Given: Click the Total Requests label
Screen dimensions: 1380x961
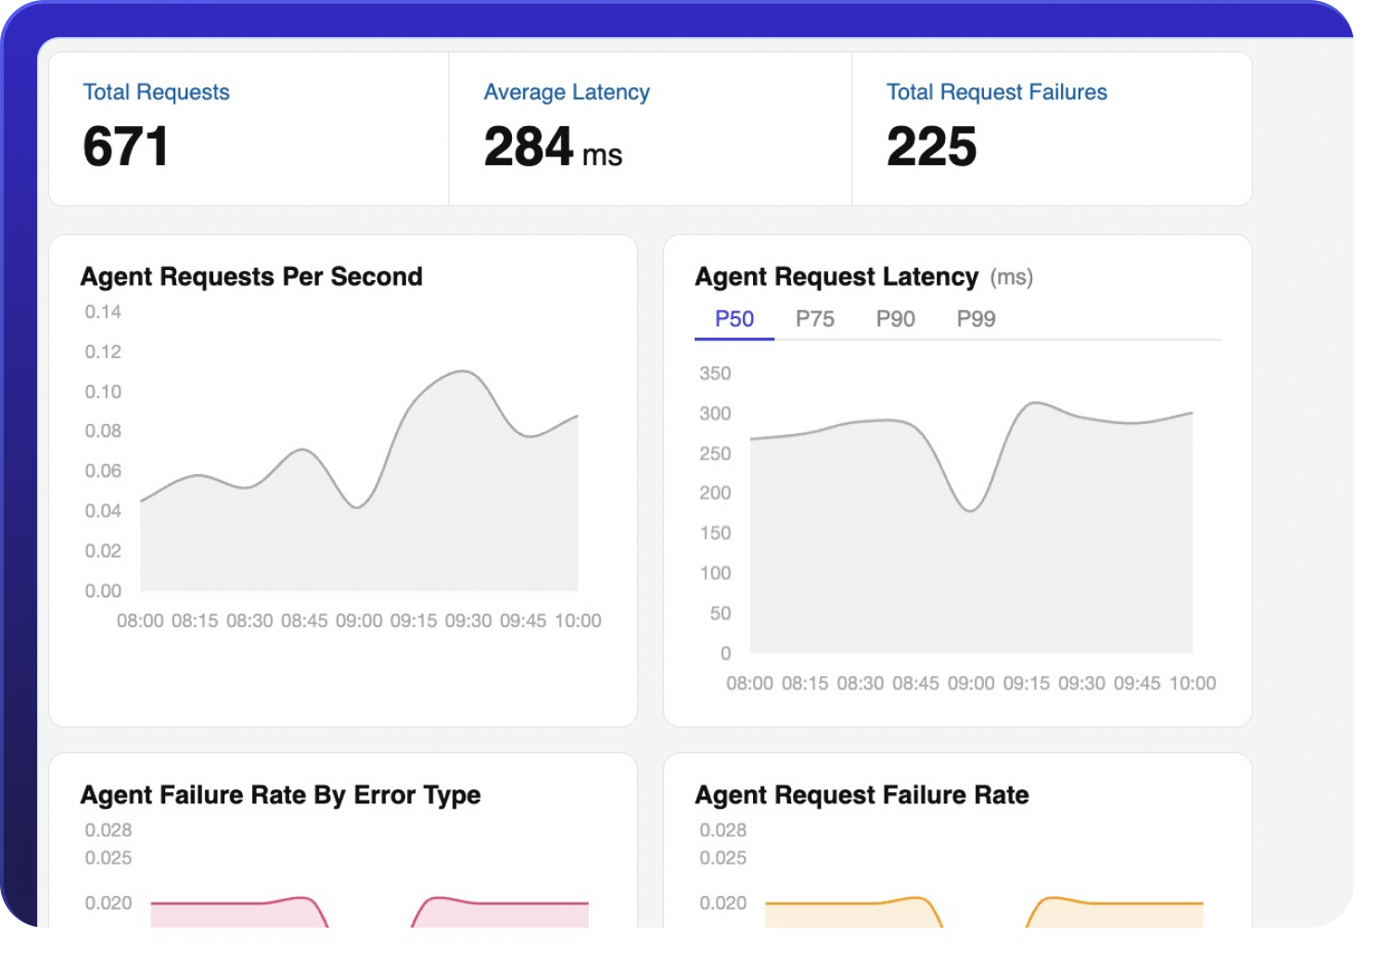Looking at the screenshot, I should point(156,92).
